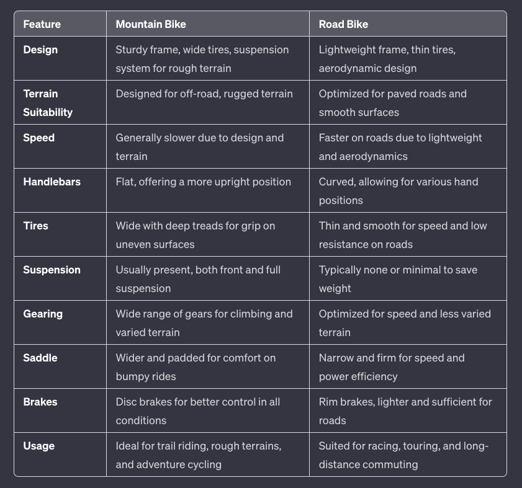Select the 'Disc brakes for better control' cell
The image size is (522, 488).
click(208, 411)
